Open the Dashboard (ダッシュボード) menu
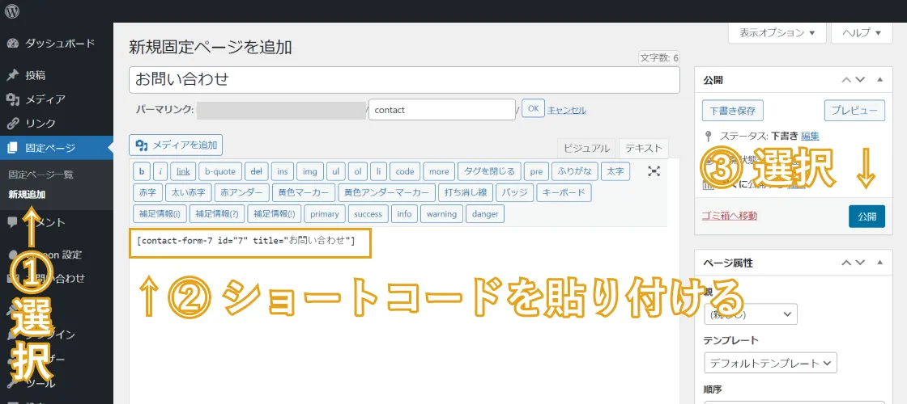Screen dimensions: 907x404 (59, 44)
